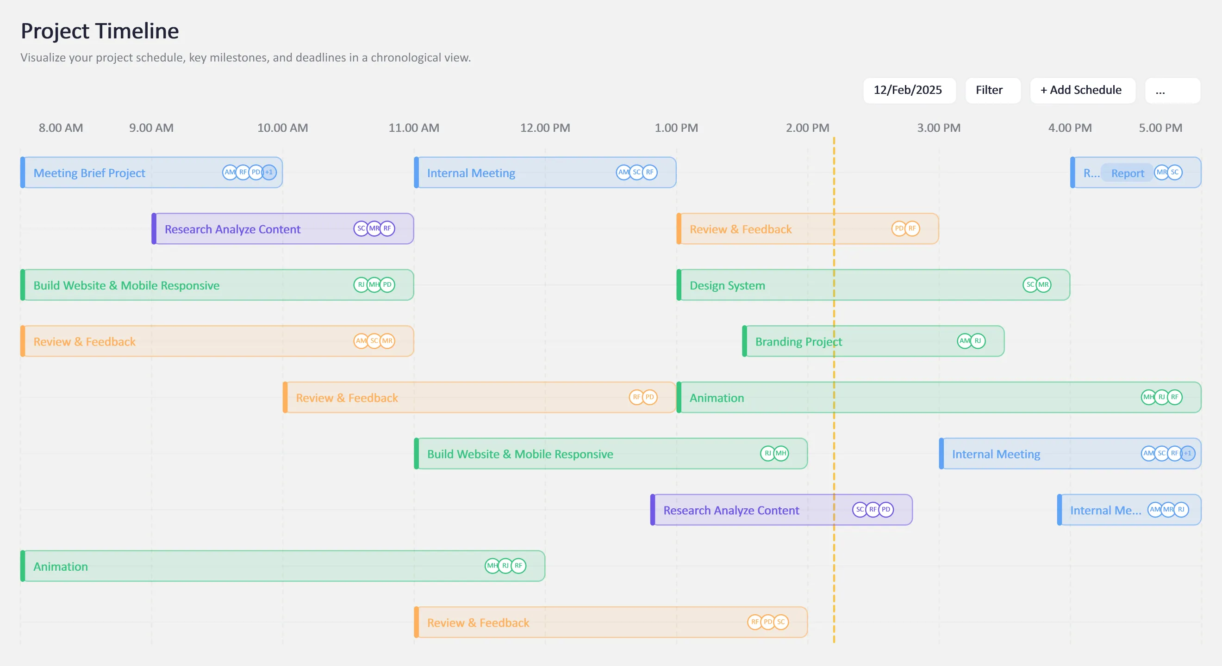This screenshot has width=1222, height=666.
Task: Click PD avatar on 1 PM Review & Feedback
Action: 899,228
